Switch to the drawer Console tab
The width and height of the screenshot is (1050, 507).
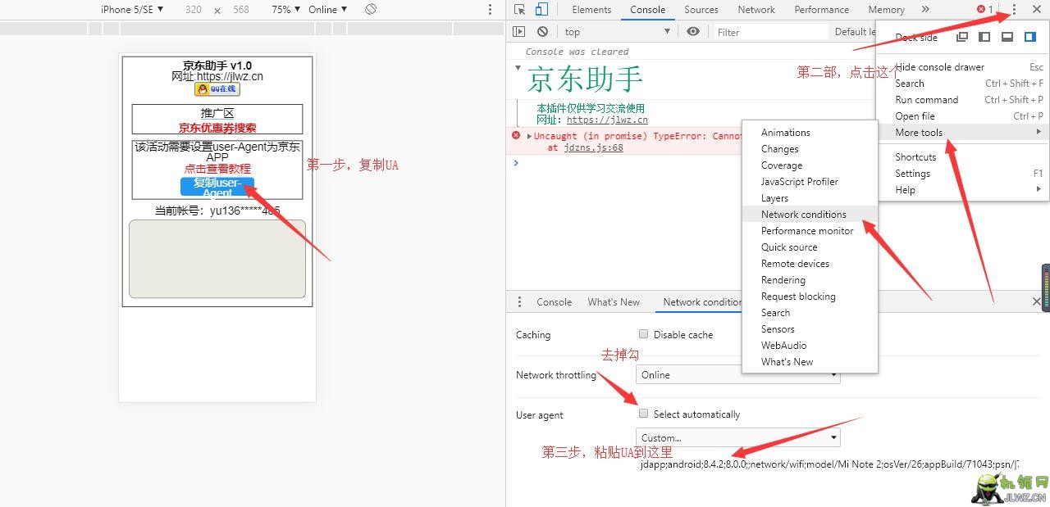555,302
